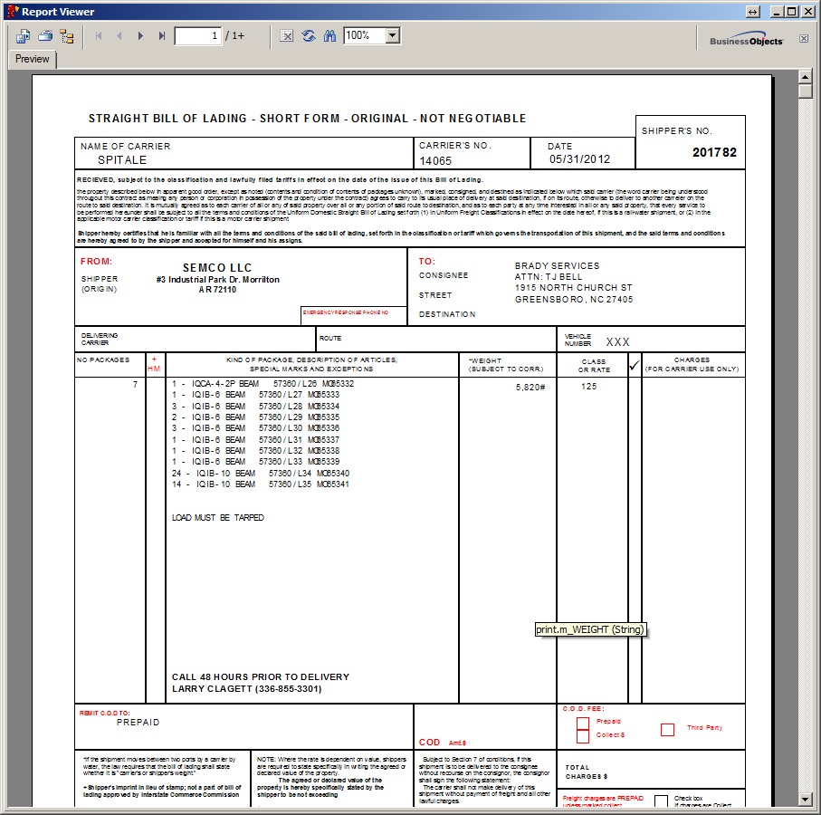Refresh the report data
The width and height of the screenshot is (821, 815).
click(309, 36)
